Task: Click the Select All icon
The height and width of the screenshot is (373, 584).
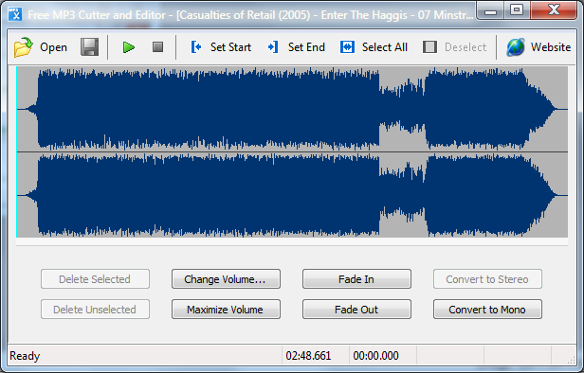Action: (347, 47)
